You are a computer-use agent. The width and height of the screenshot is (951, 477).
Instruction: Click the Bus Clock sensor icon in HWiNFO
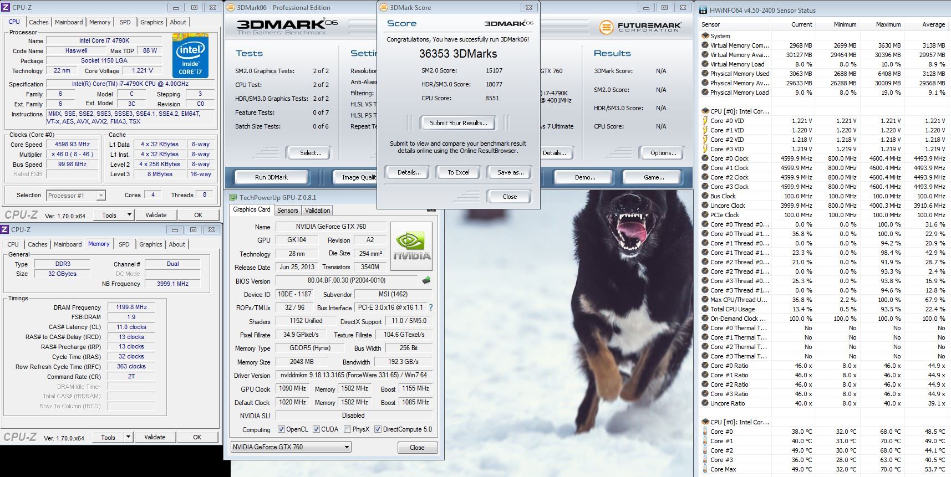(705, 196)
